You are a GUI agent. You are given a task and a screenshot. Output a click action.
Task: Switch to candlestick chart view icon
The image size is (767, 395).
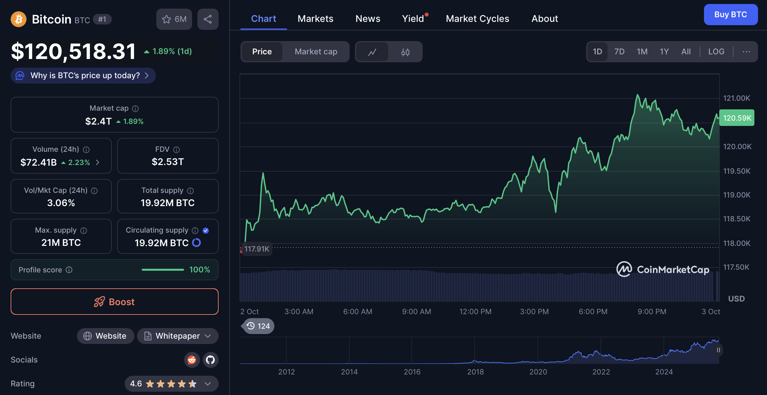point(405,52)
